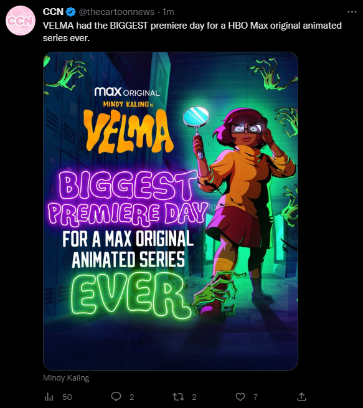
Task: Open the view analytics bar chart icon
Action: tap(49, 397)
